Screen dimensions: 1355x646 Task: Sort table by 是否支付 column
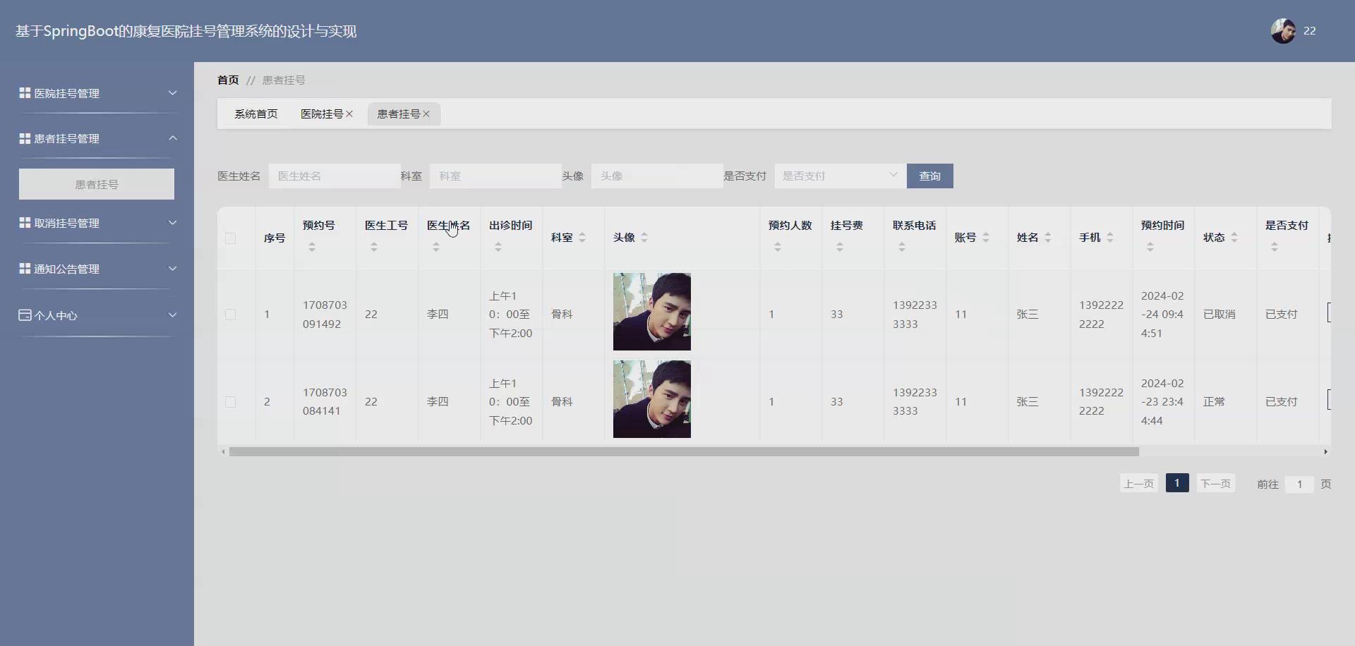click(x=1275, y=247)
